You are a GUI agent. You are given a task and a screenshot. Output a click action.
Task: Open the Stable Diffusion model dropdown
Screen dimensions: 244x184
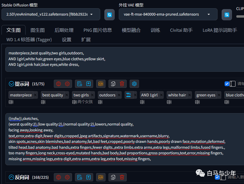tap(51, 14)
